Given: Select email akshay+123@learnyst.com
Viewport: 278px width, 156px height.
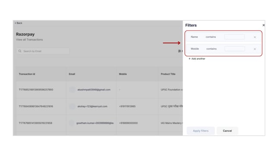Looking at the screenshot, I should [92, 106].
